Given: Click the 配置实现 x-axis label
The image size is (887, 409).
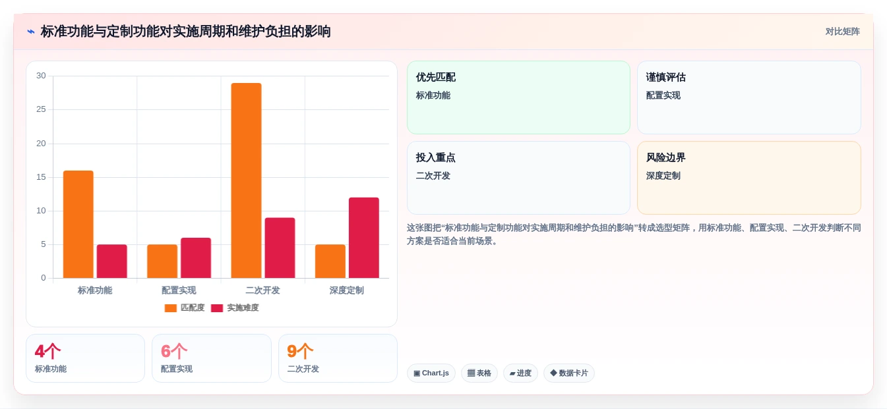Looking at the screenshot, I should pyautogui.click(x=179, y=290).
